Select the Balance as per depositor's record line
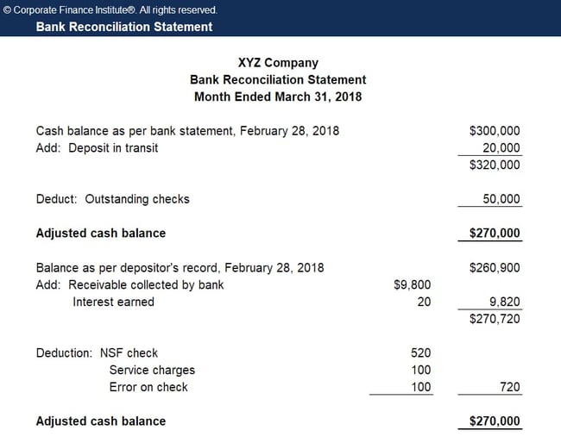 tap(180, 268)
